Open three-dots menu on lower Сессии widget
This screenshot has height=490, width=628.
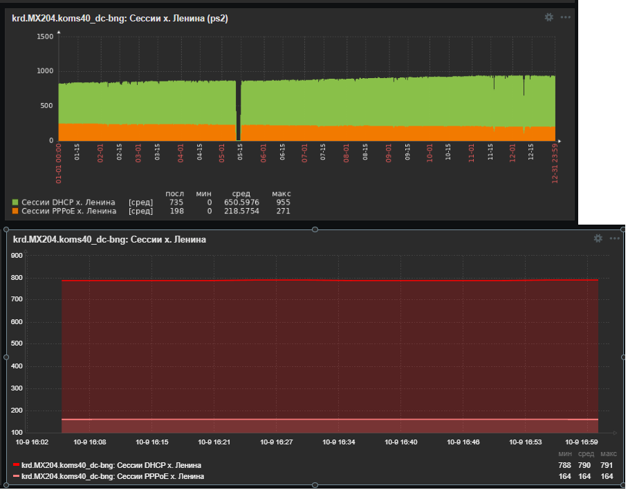(x=614, y=238)
